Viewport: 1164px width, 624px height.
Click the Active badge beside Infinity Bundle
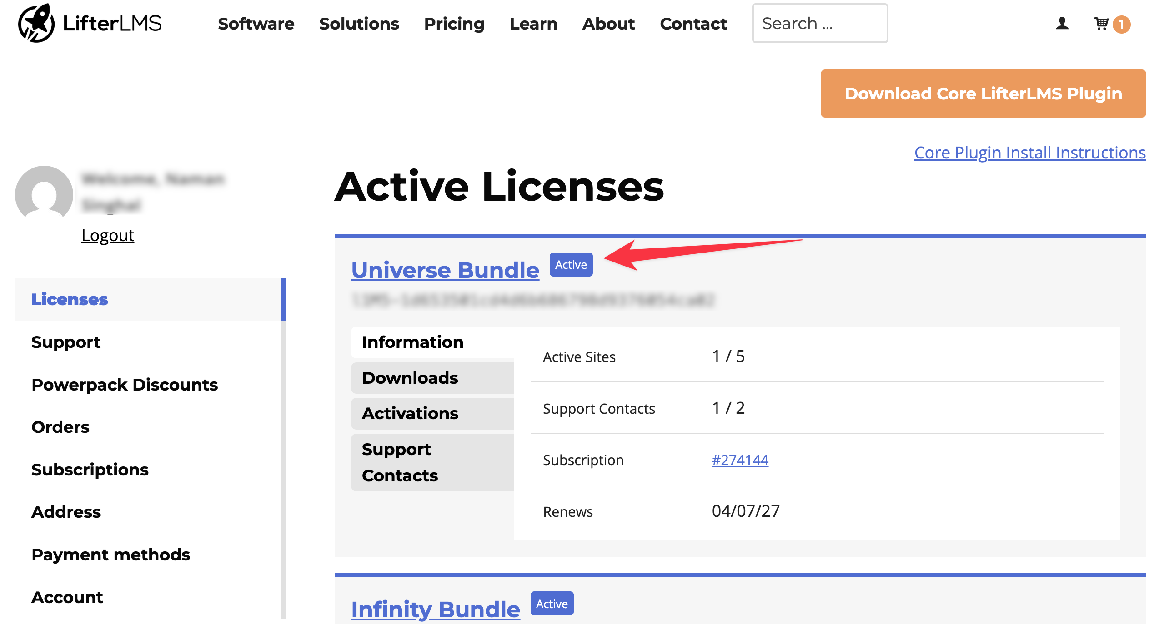click(x=552, y=604)
